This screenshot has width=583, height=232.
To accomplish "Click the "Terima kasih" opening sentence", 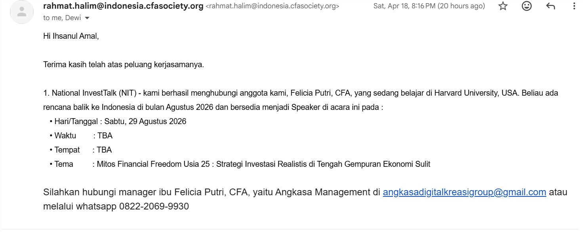I will pyautogui.click(x=124, y=65).
